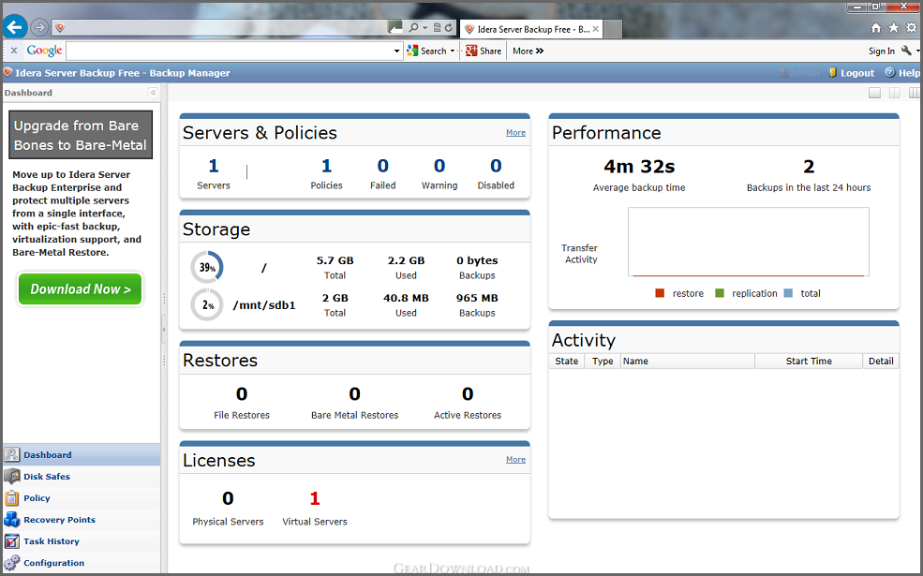Open Task History in the sidebar

pos(82,541)
